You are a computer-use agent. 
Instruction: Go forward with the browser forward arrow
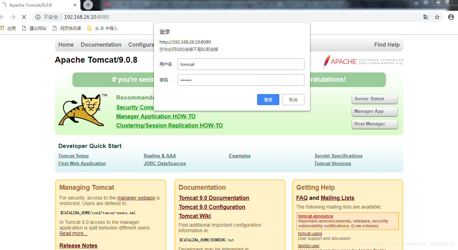click(x=13, y=17)
